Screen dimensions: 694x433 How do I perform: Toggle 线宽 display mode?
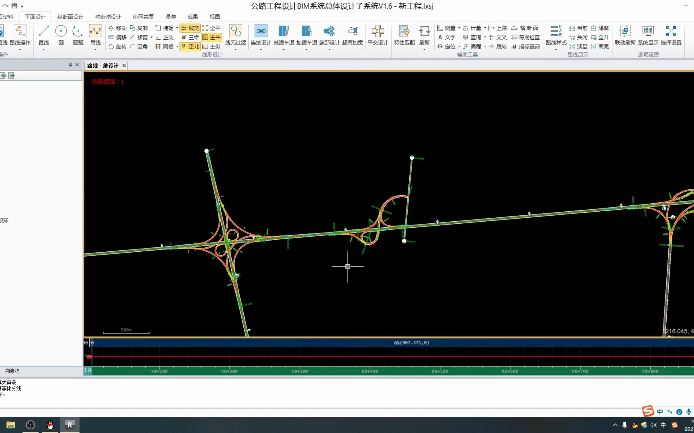pos(190,28)
